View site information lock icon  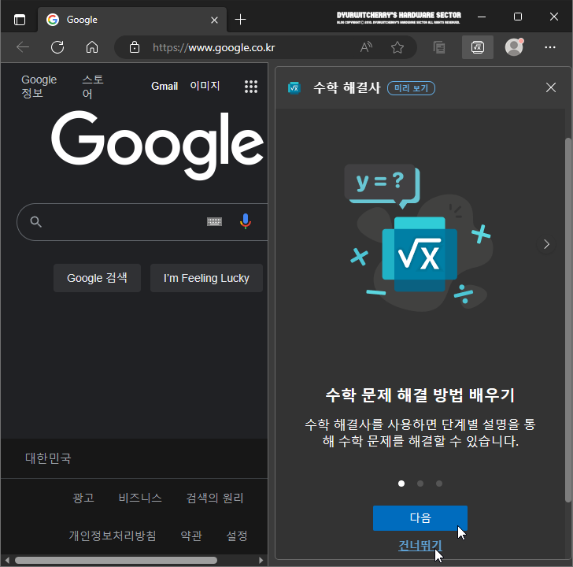pos(135,47)
